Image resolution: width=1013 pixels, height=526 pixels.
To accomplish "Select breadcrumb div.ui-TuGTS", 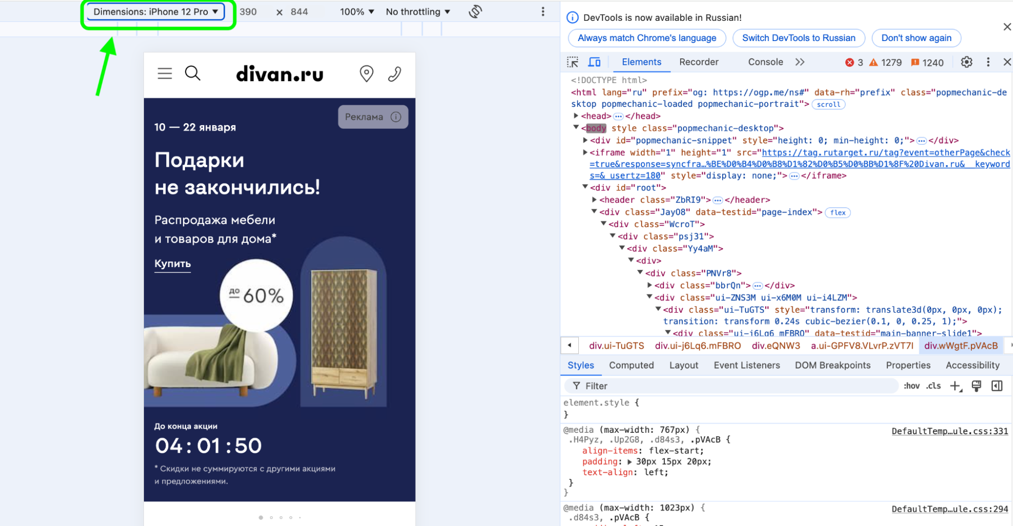I will click(x=616, y=346).
